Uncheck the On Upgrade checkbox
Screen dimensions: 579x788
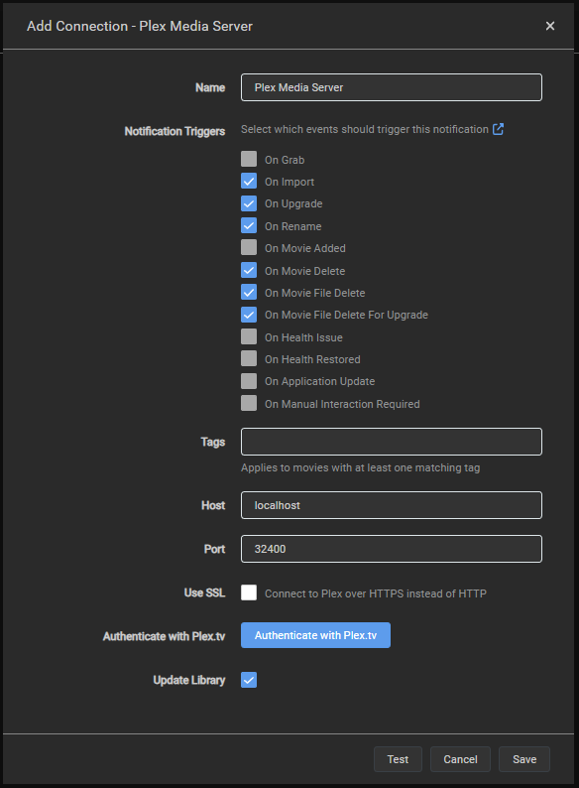click(249, 203)
